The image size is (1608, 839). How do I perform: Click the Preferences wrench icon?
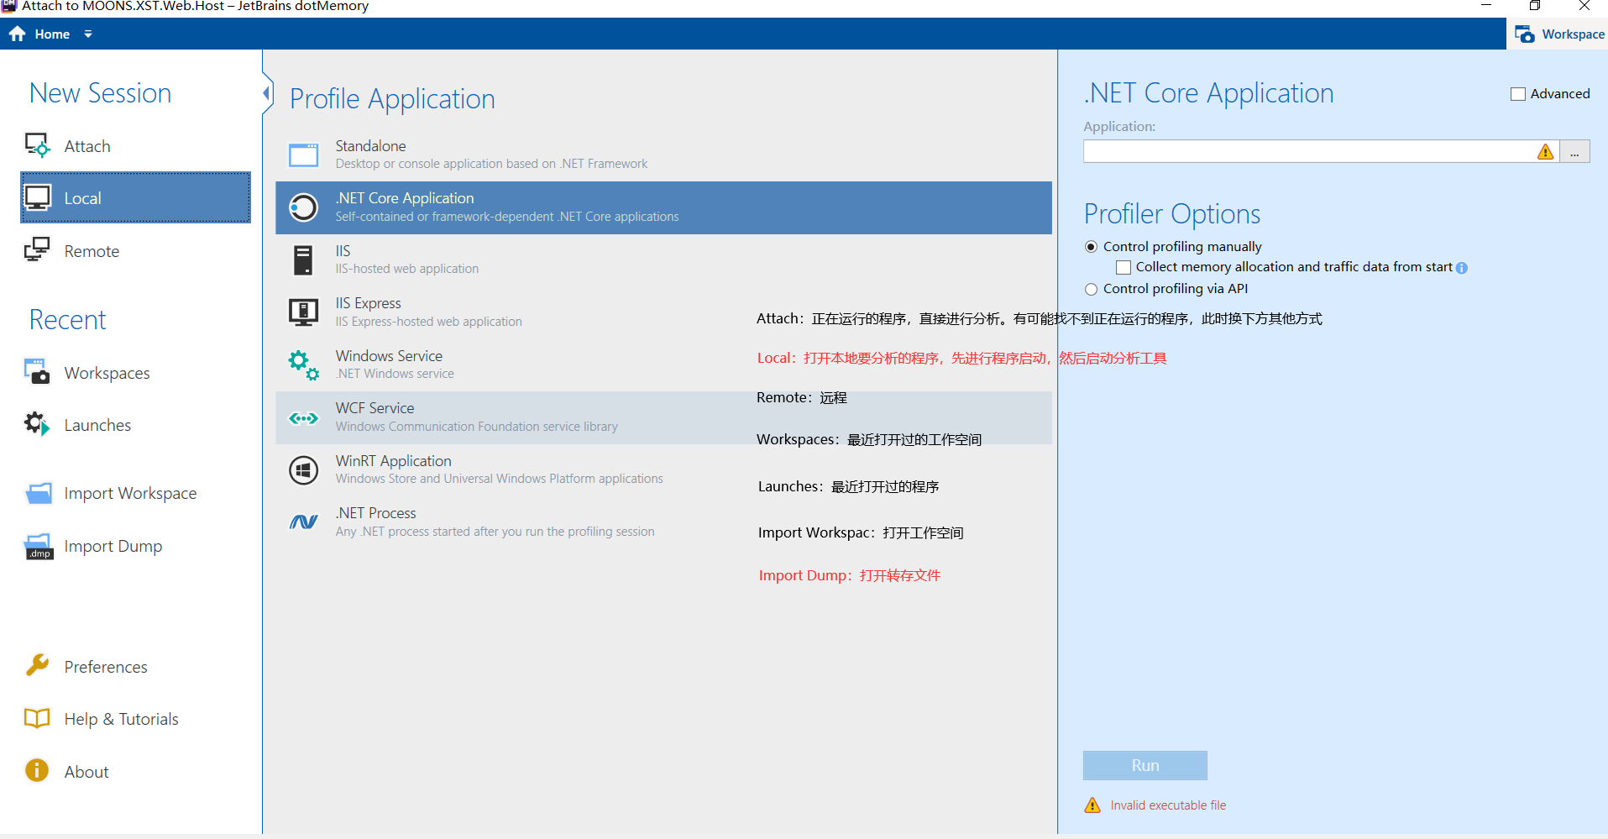click(37, 665)
